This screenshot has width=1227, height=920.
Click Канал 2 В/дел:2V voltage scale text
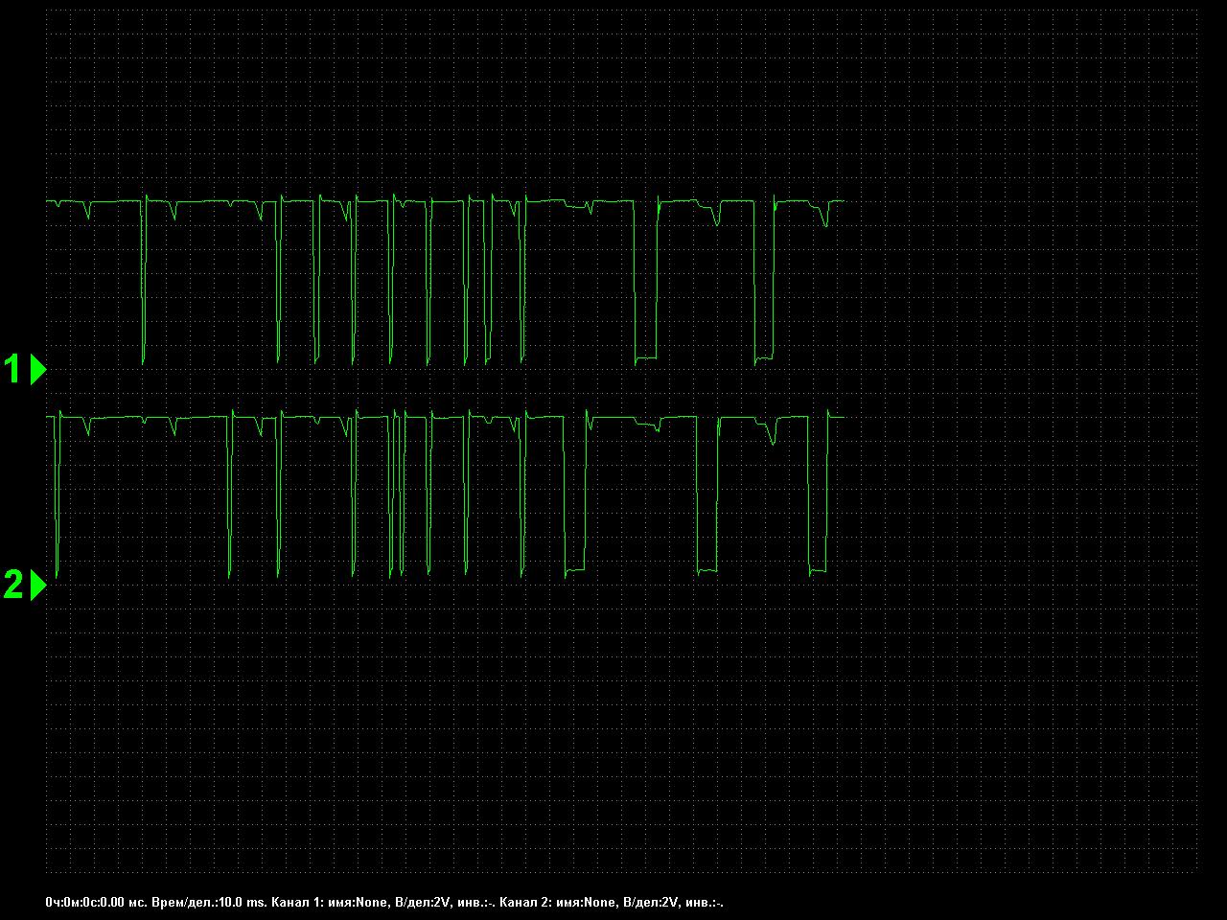click(x=651, y=902)
